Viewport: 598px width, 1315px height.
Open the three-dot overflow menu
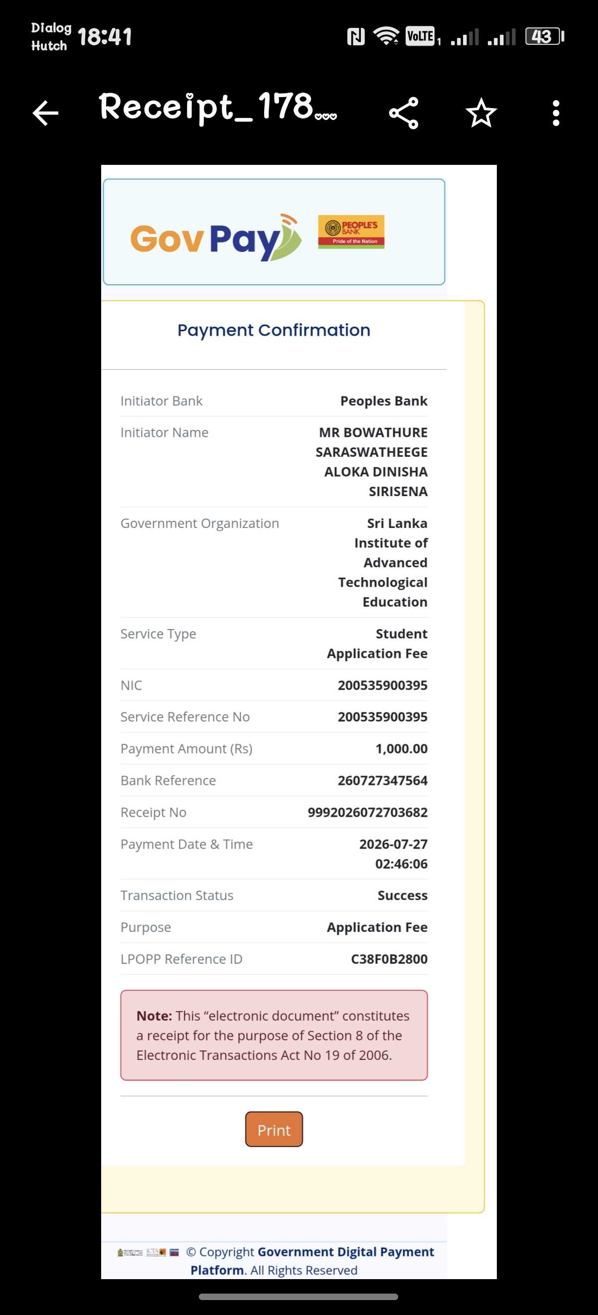[556, 113]
